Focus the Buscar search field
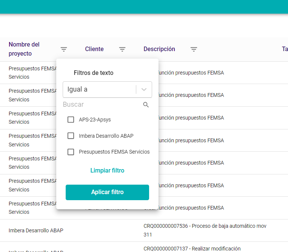The height and width of the screenshot is (252, 288). (102, 104)
